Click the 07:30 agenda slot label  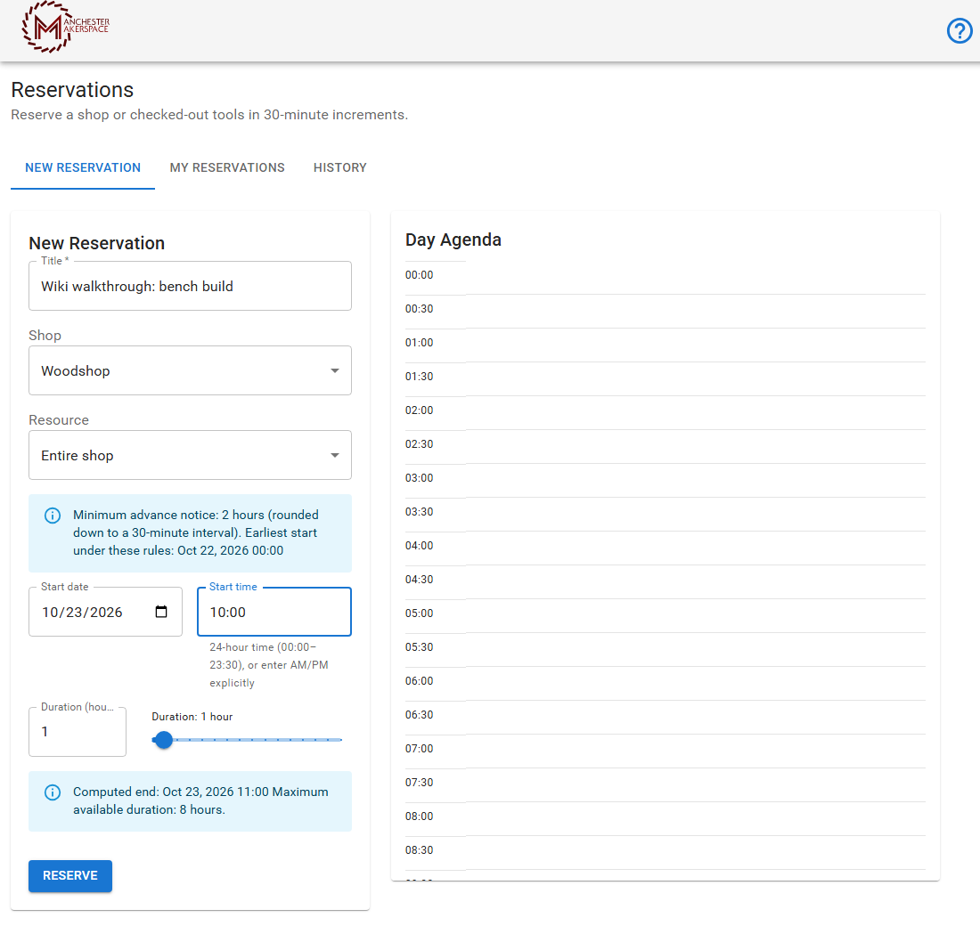pyautogui.click(x=419, y=783)
